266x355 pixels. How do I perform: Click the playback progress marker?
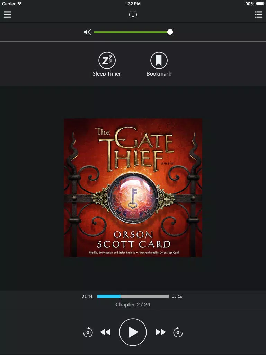coord(121,296)
